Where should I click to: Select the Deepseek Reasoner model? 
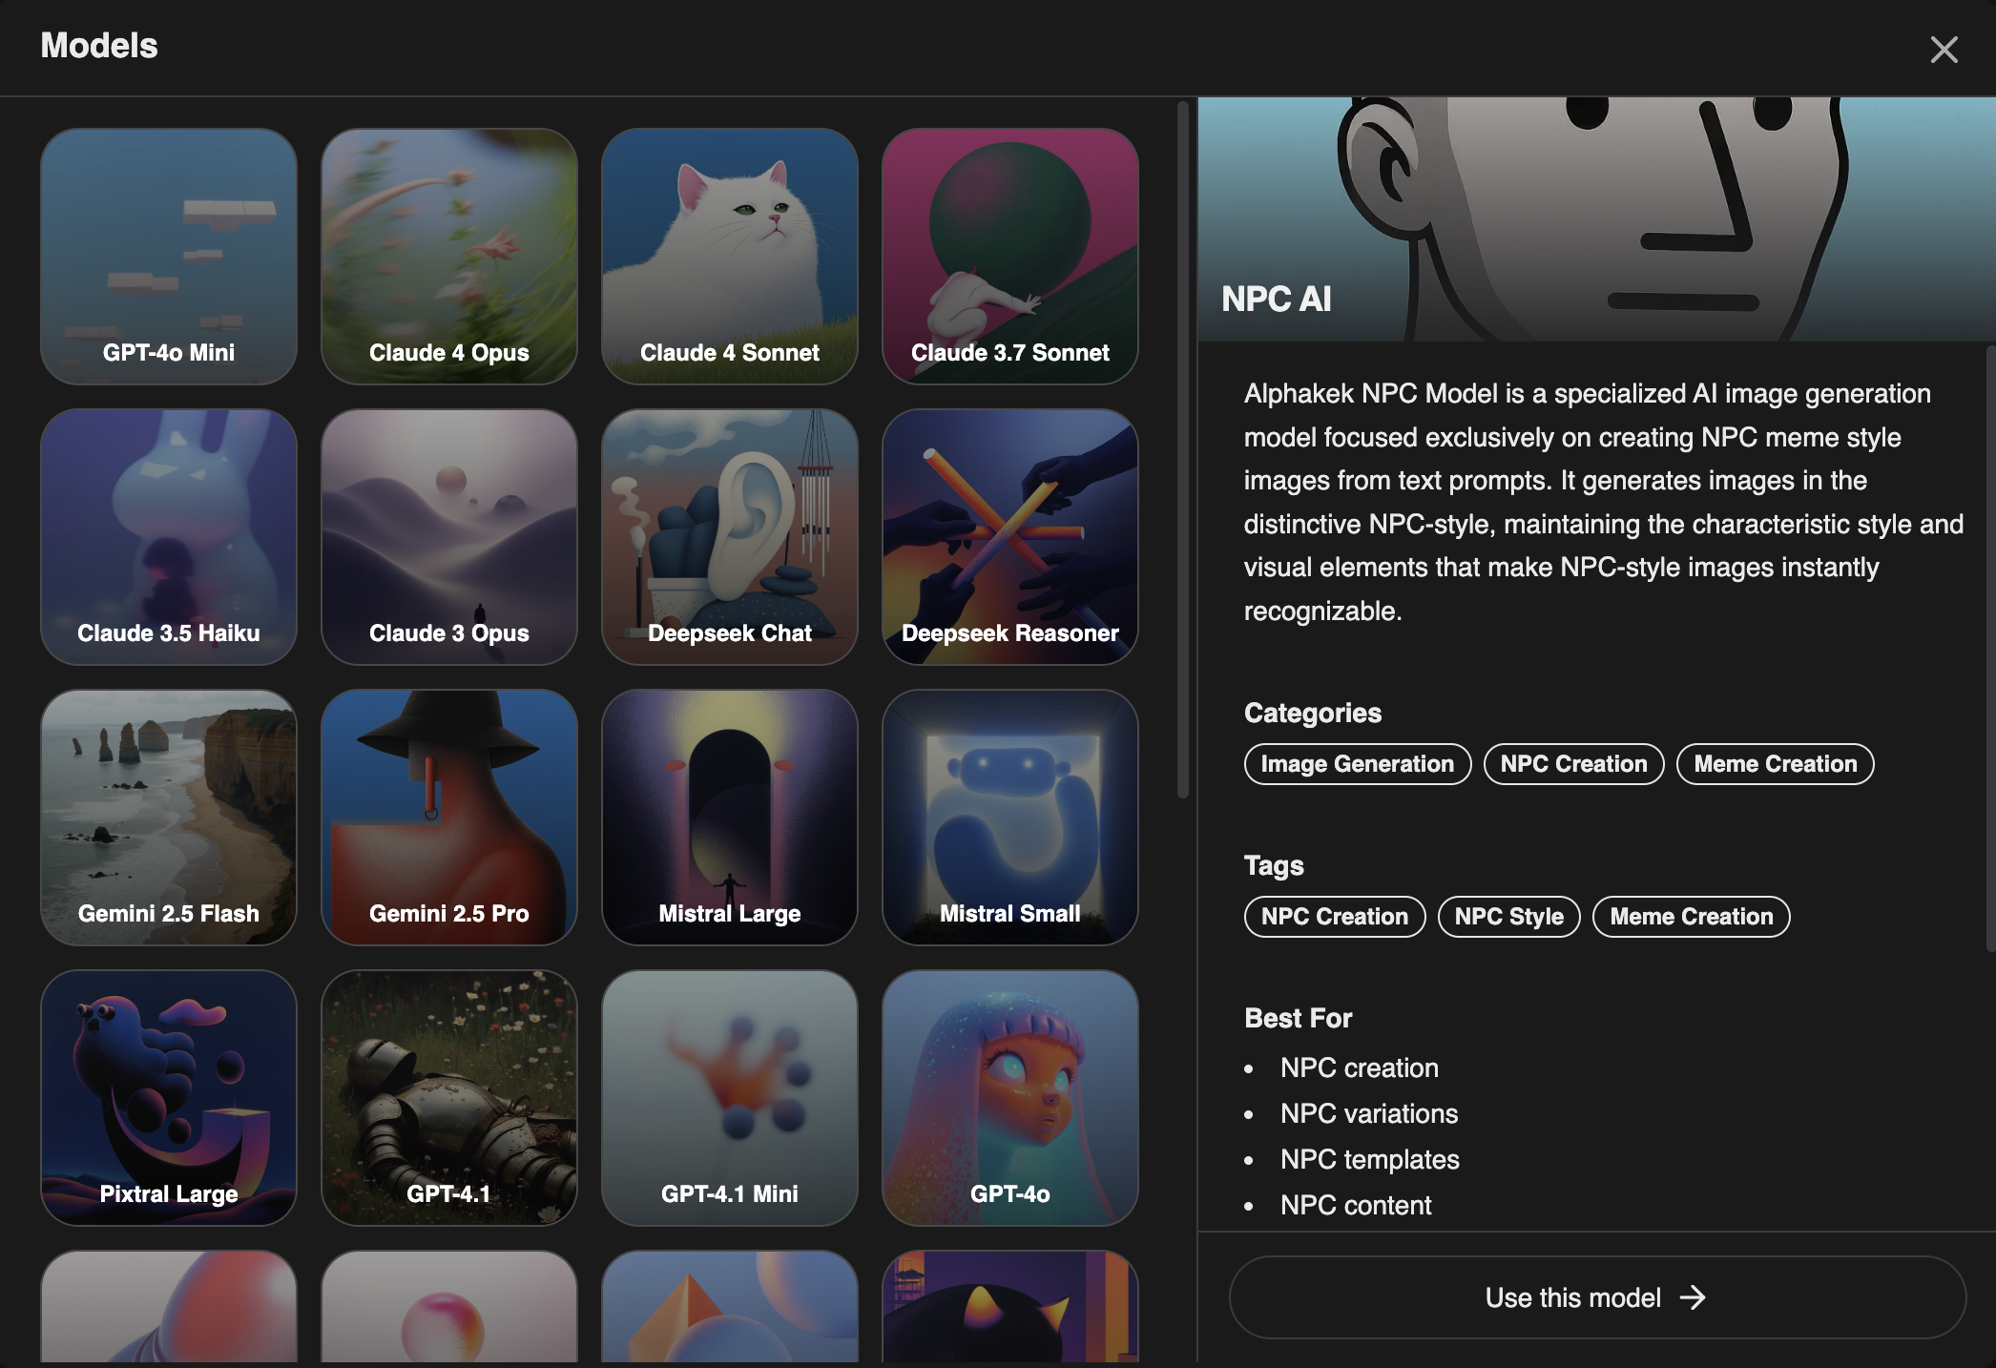1010,537
